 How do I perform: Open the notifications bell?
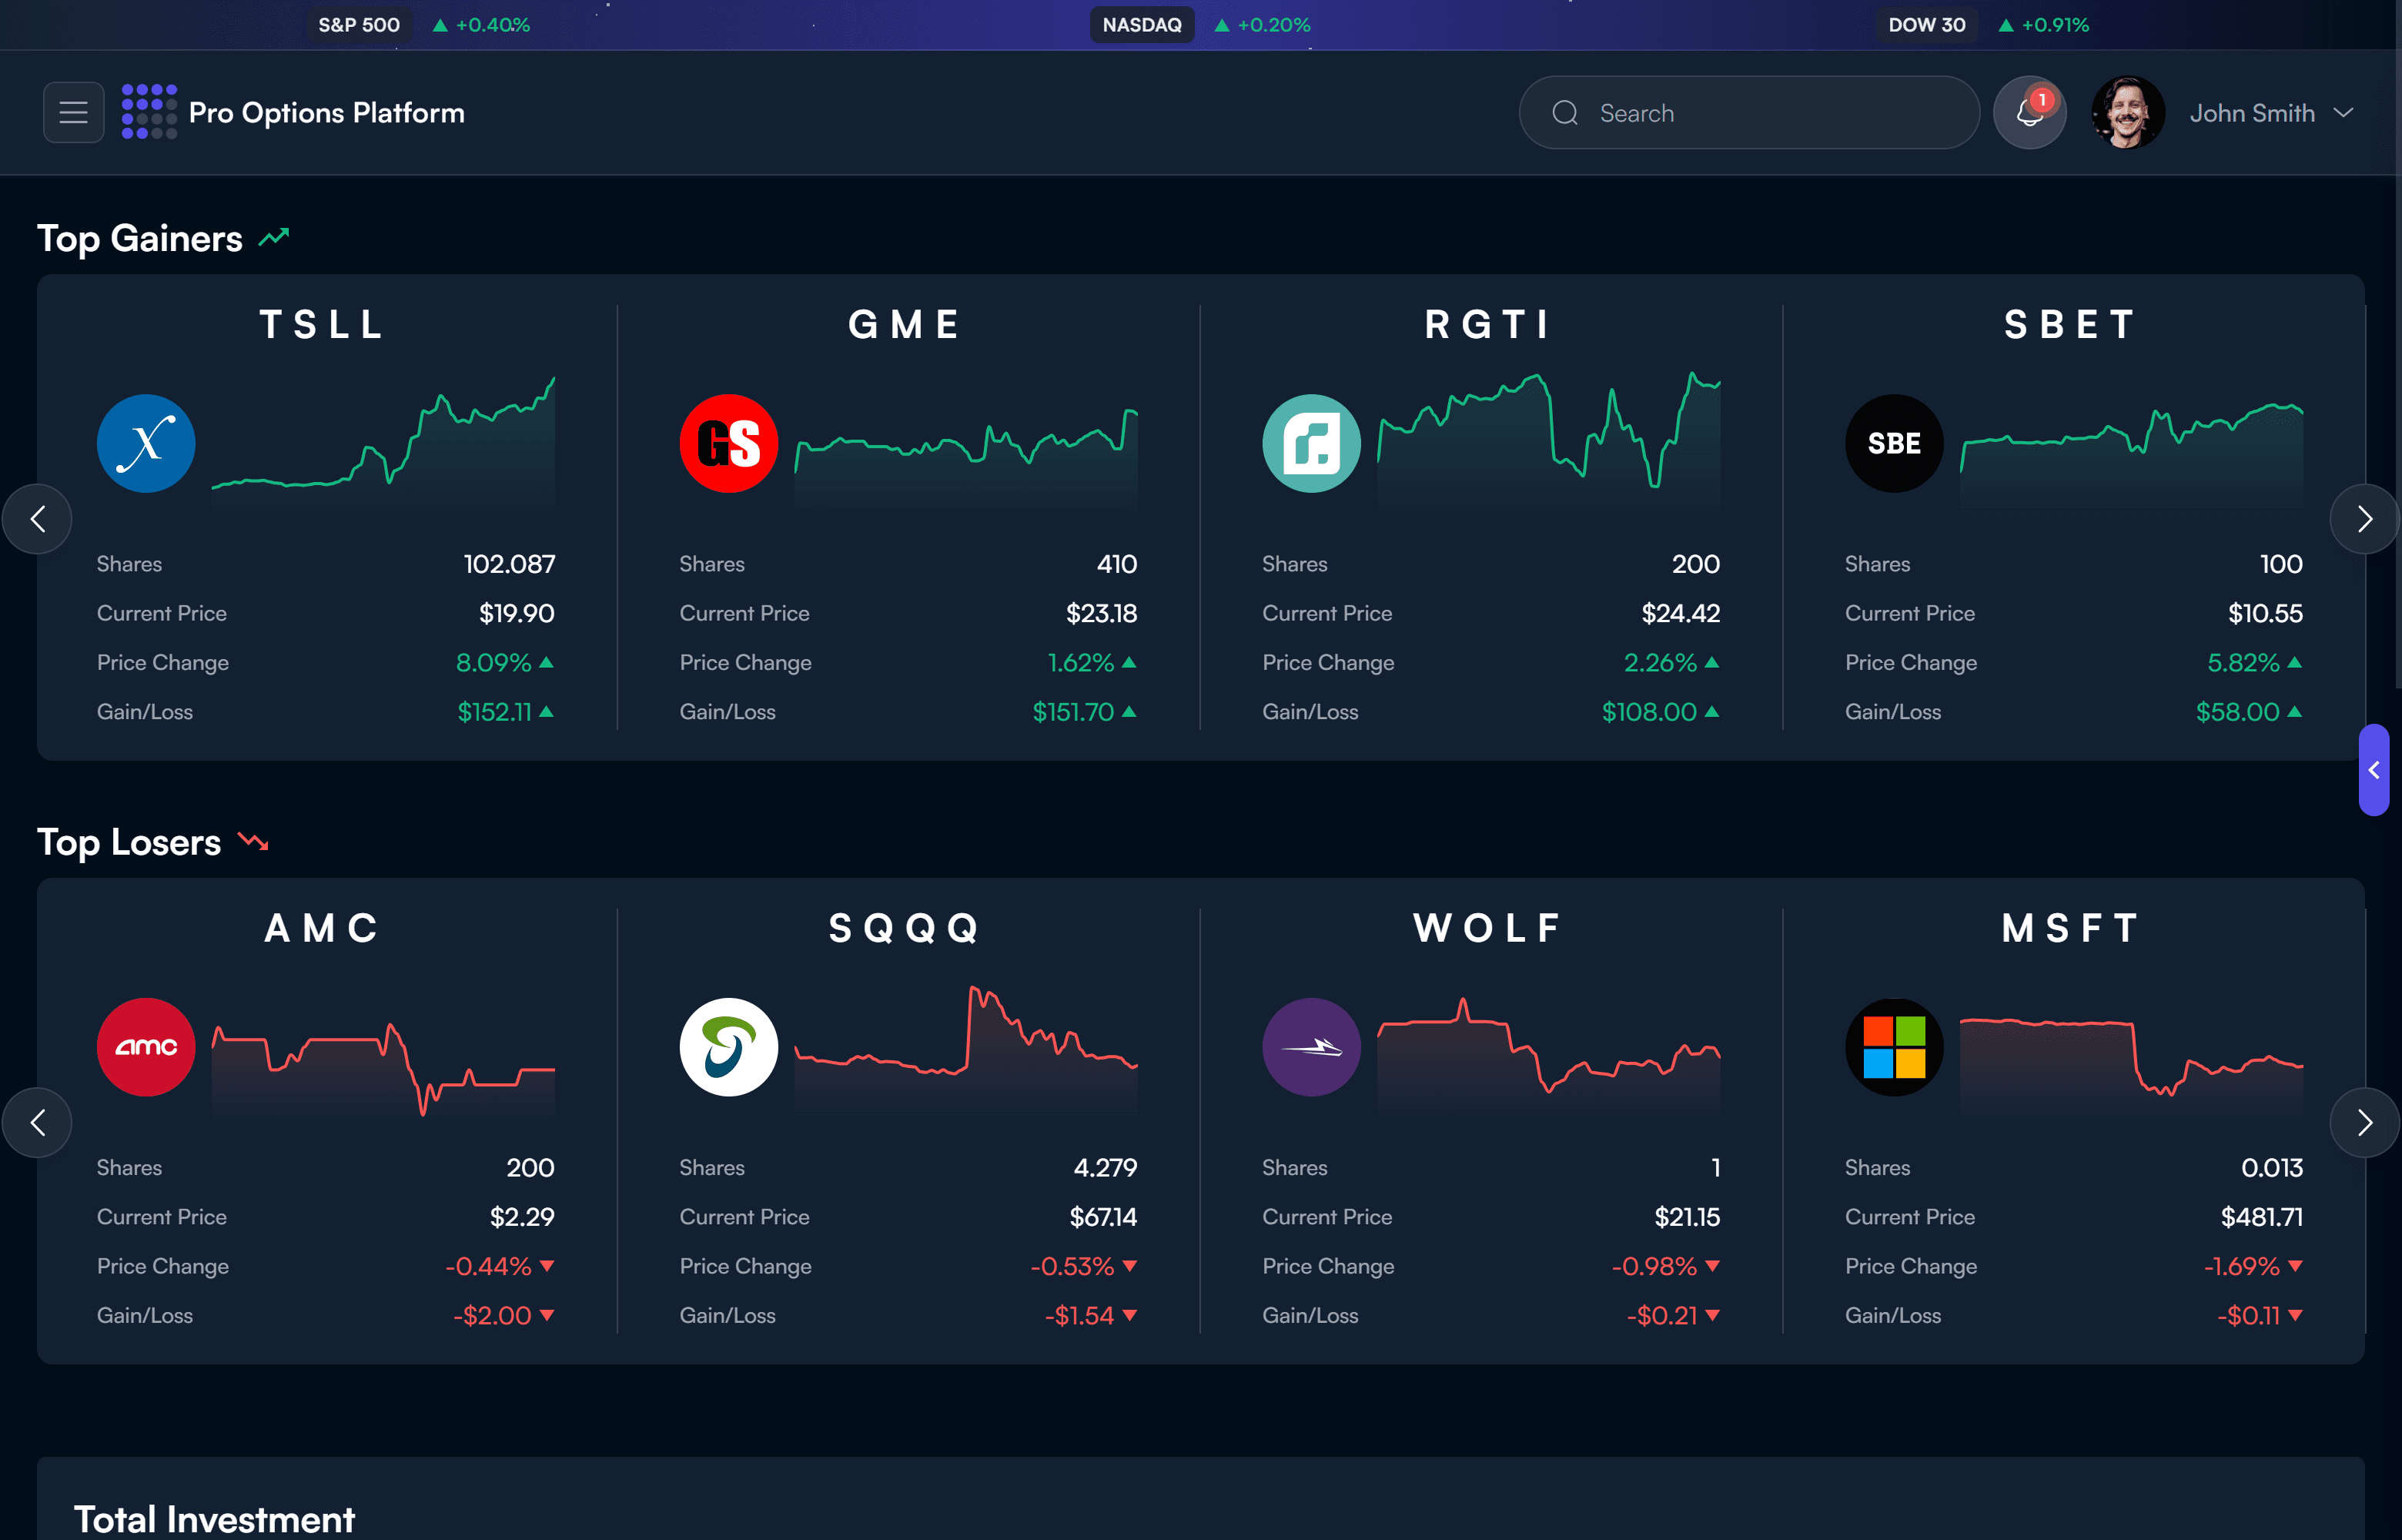click(x=2029, y=112)
